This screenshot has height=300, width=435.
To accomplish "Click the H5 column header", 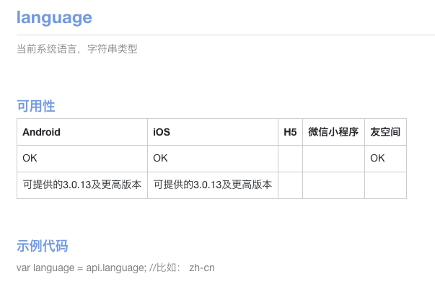I will pyautogui.click(x=290, y=132).
